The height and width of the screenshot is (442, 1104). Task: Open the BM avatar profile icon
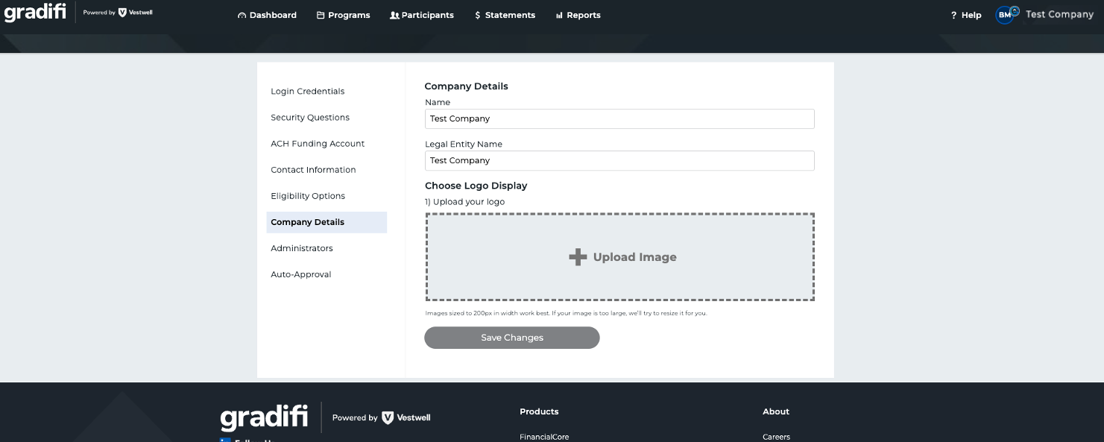click(x=1004, y=14)
